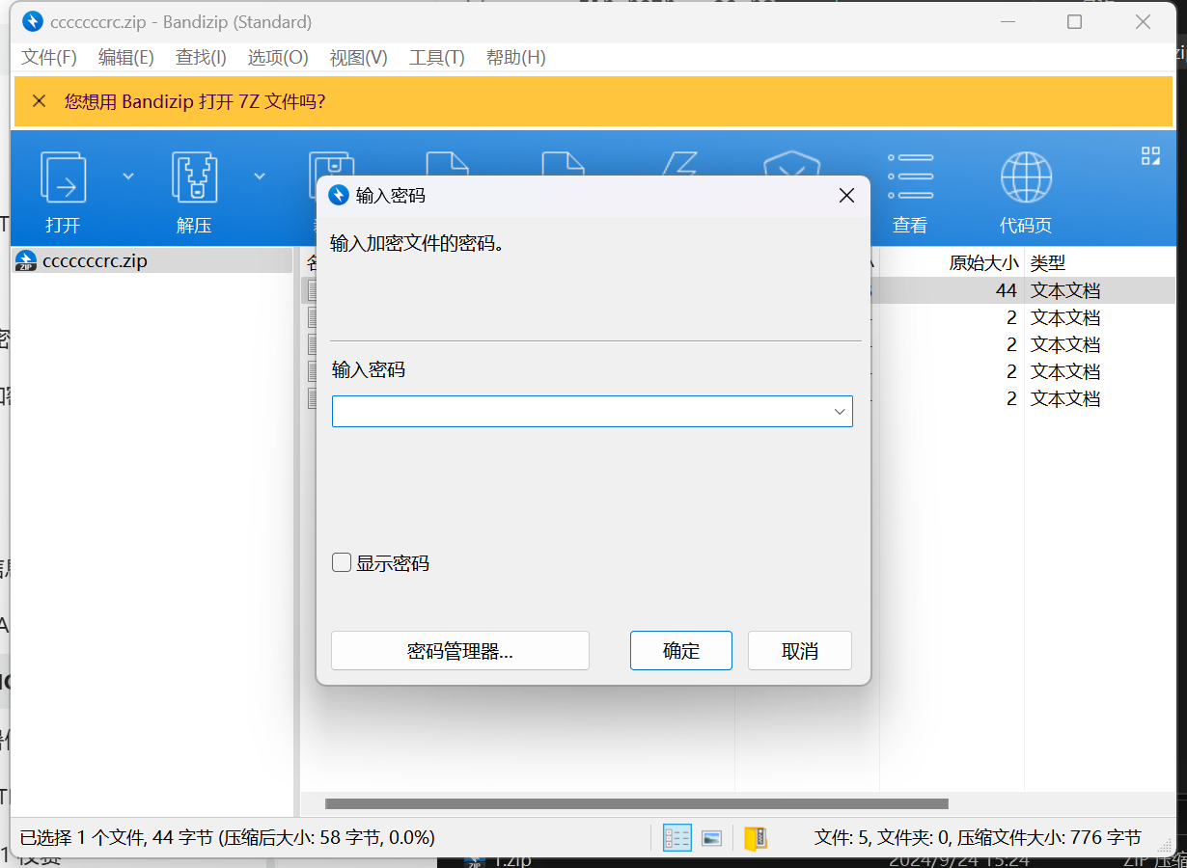Select ccccccrc.zip in the left tree

click(x=95, y=260)
